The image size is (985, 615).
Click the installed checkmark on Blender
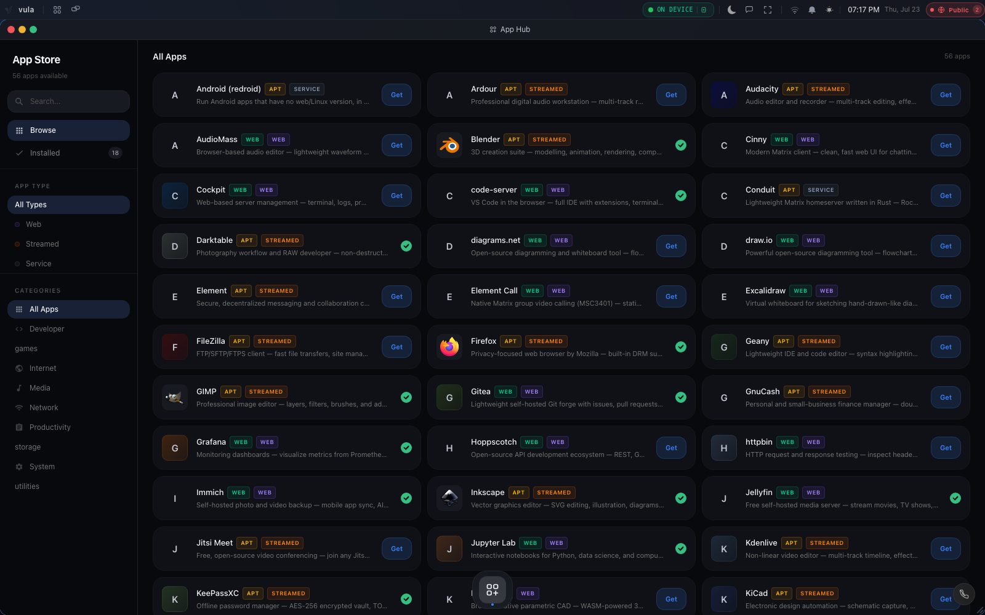point(681,145)
